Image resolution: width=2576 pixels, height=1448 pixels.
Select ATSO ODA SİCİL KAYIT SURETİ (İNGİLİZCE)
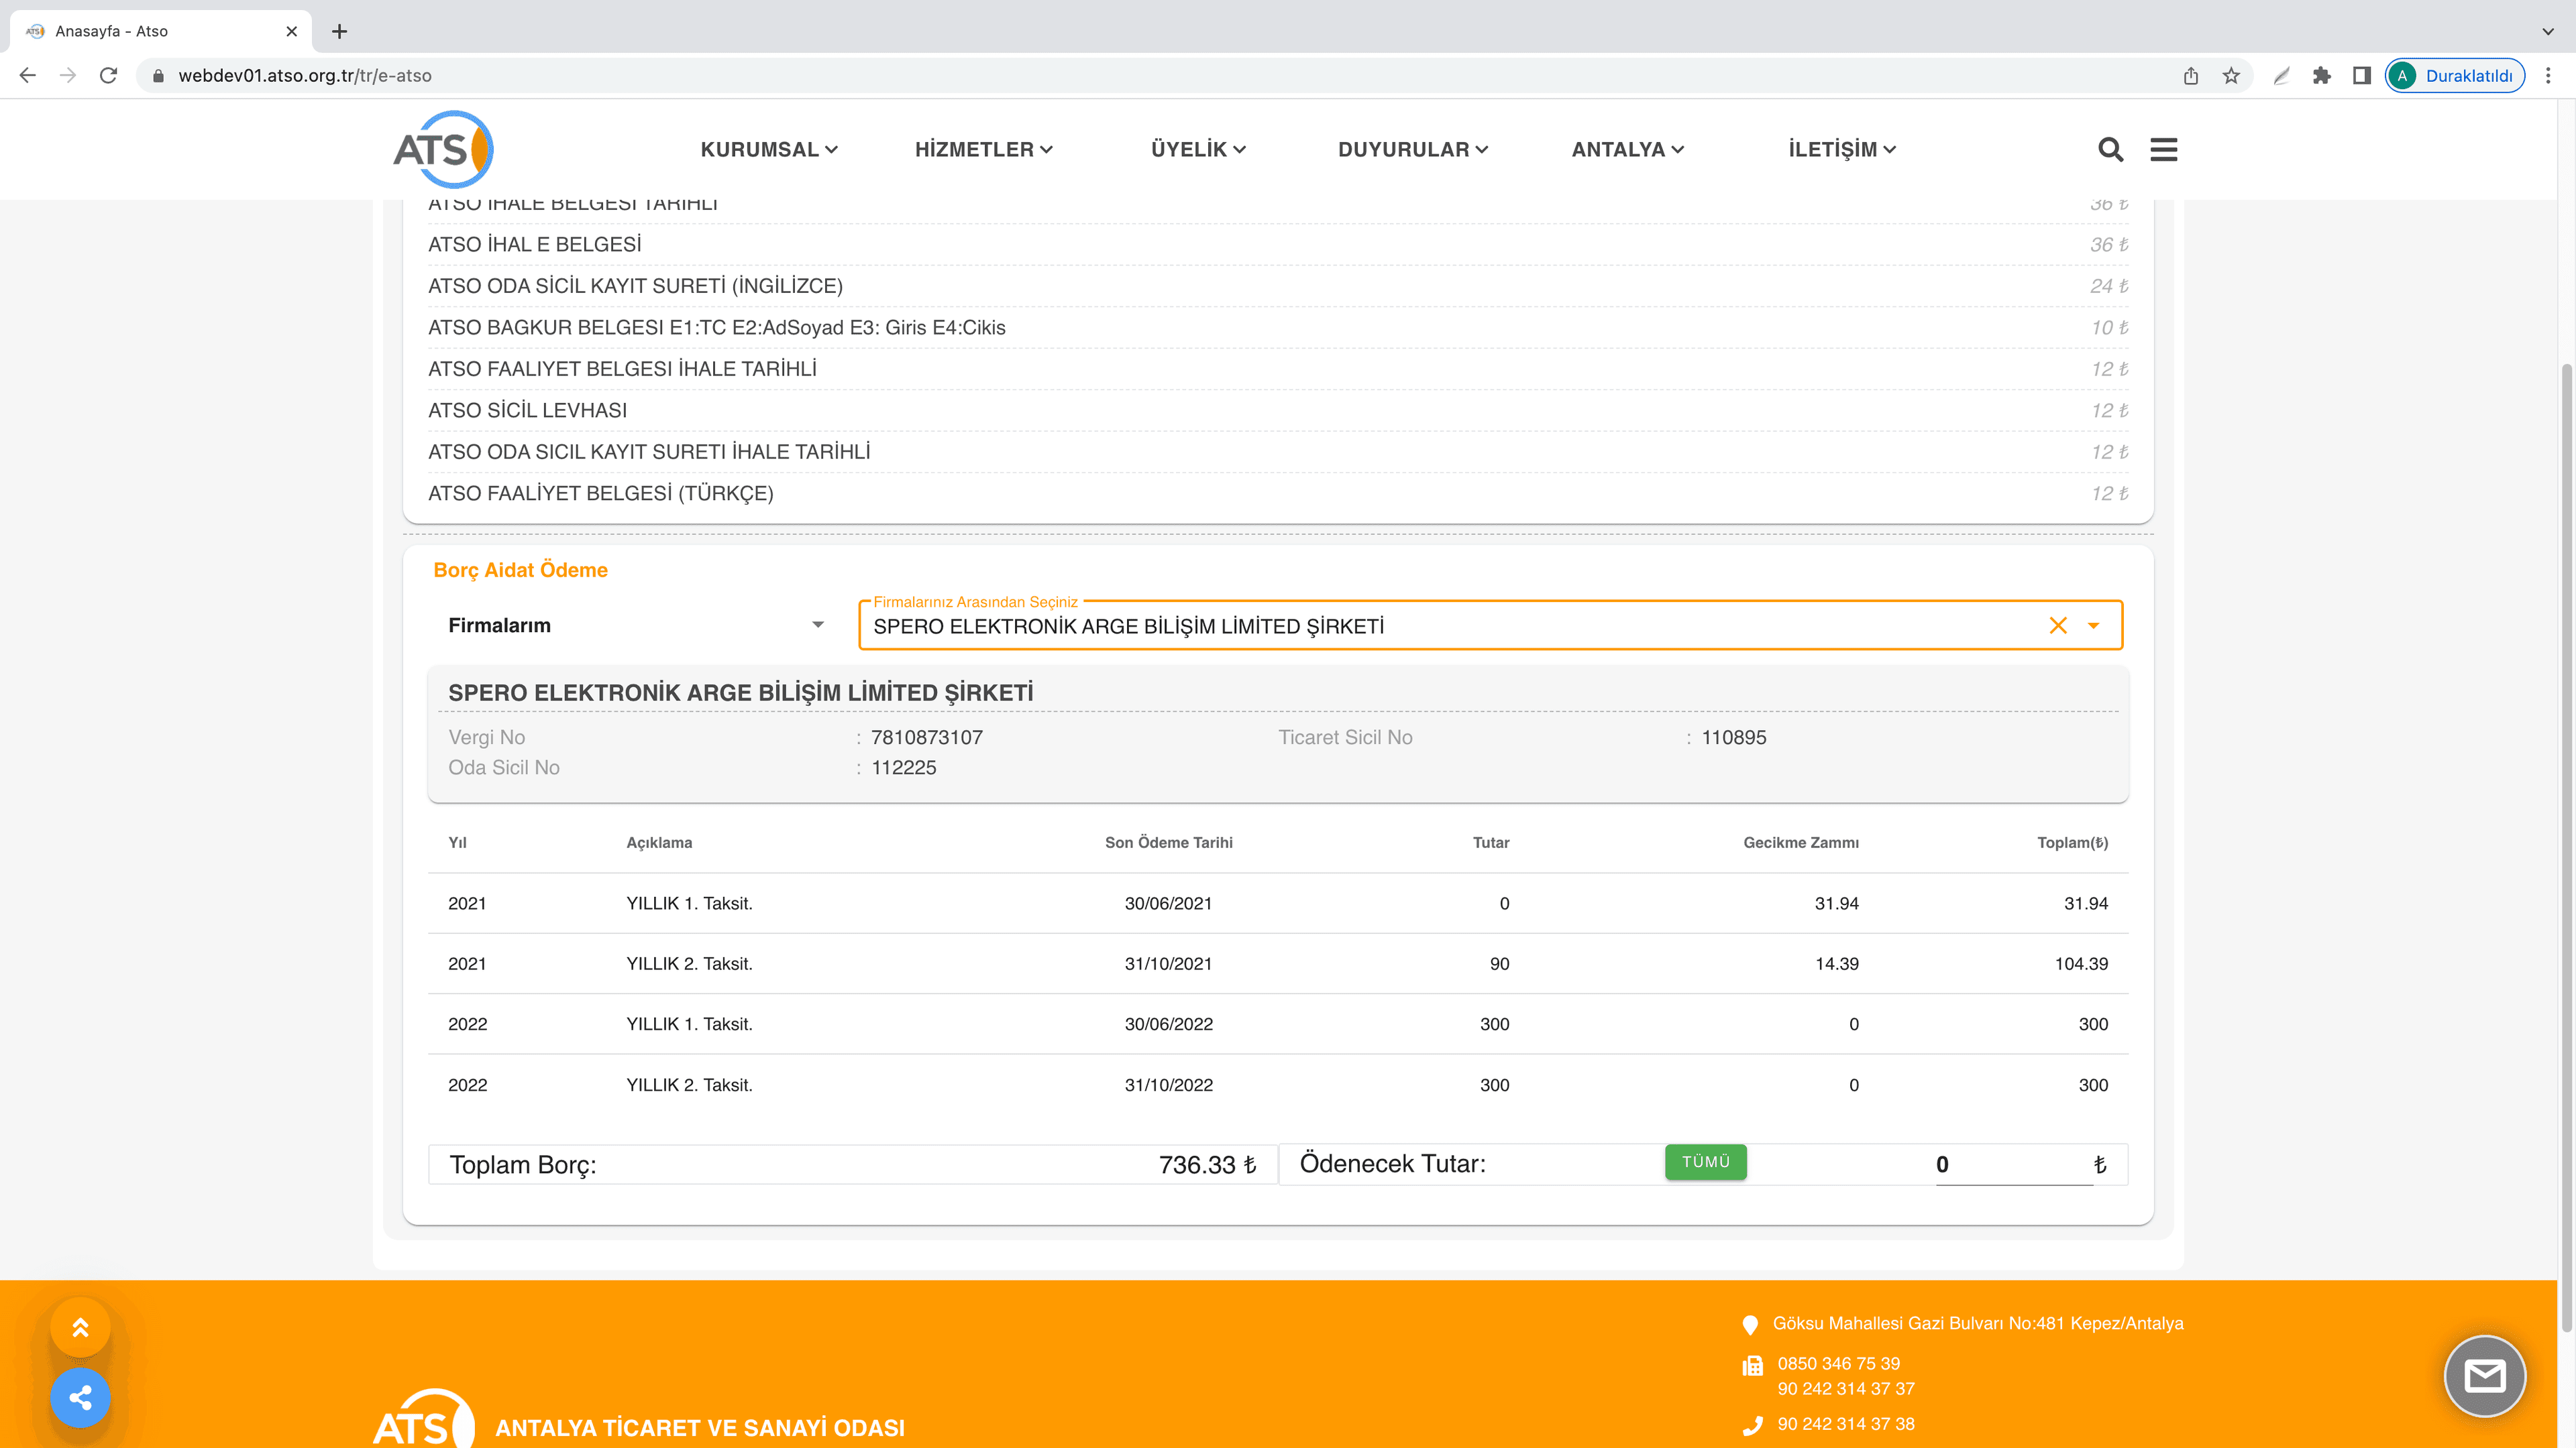[x=1278, y=286]
